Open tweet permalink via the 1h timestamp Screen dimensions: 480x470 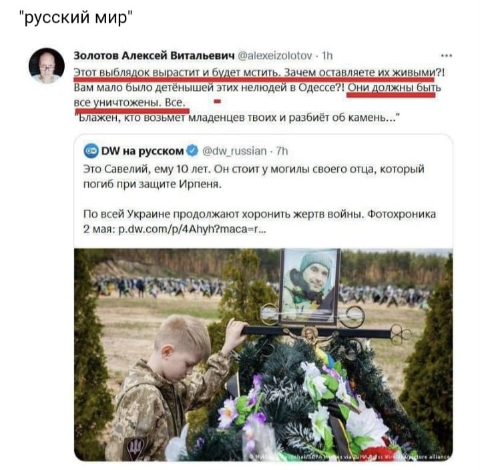[327, 55]
